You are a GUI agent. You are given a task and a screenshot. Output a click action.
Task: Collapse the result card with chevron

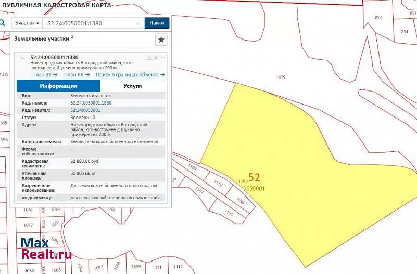[x=162, y=57]
